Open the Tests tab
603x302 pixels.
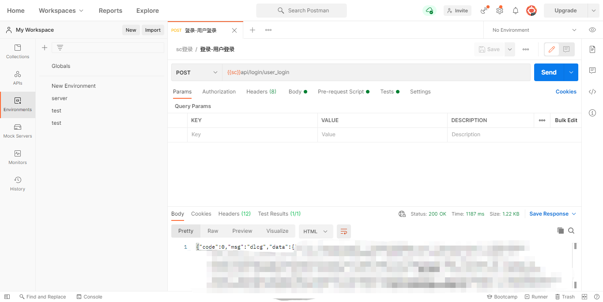click(x=390, y=92)
